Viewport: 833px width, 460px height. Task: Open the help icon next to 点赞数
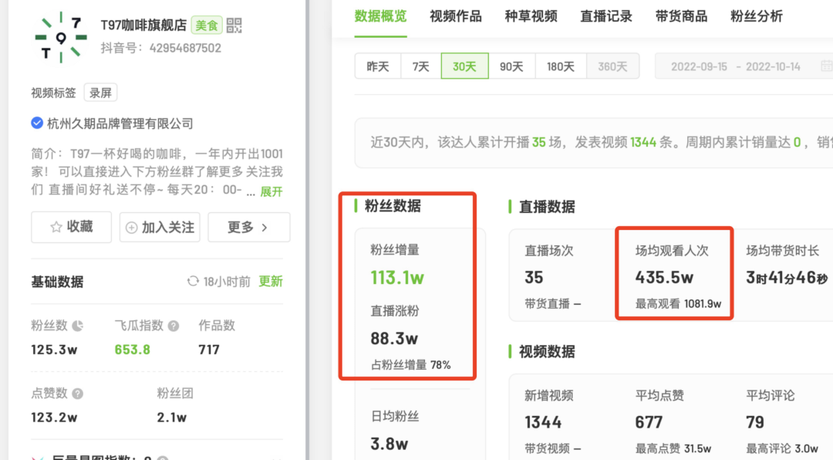tap(78, 394)
